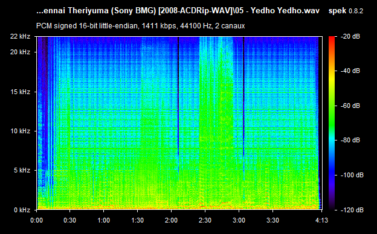The height and width of the screenshot is (234, 377).
Task: Click the 15 kHz frequency axis label
Action: tap(20, 92)
